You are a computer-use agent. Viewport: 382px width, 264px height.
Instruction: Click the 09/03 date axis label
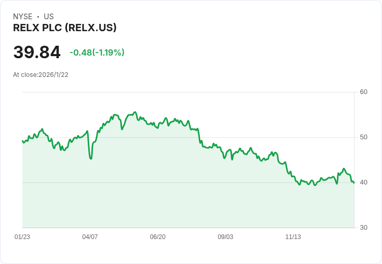[x=225, y=237]
